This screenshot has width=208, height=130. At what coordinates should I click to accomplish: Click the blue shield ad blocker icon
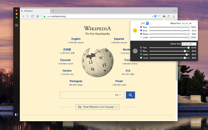click(x=155, y=16)
